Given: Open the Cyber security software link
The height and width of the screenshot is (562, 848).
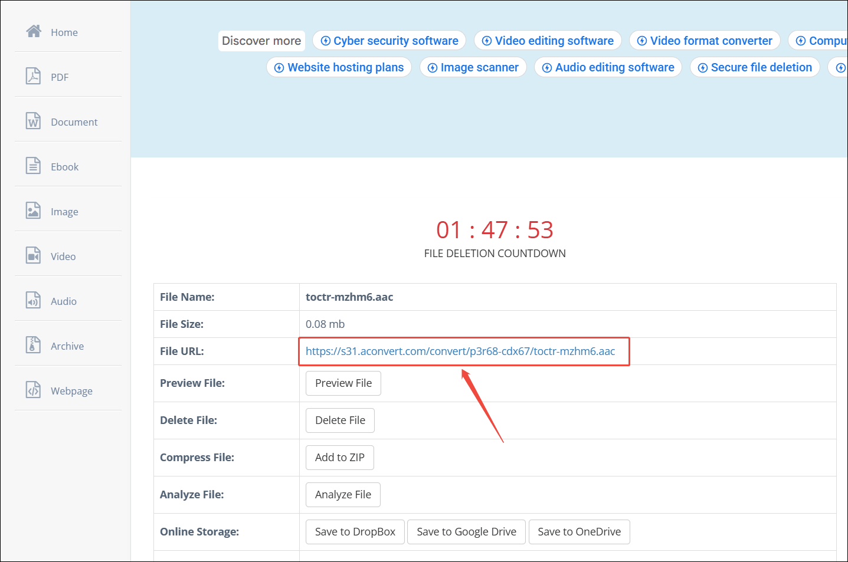Looking at the screenshot, I should (389, 41).
